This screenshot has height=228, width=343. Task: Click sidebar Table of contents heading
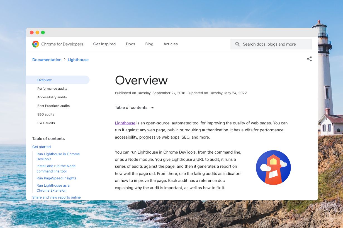48,139
